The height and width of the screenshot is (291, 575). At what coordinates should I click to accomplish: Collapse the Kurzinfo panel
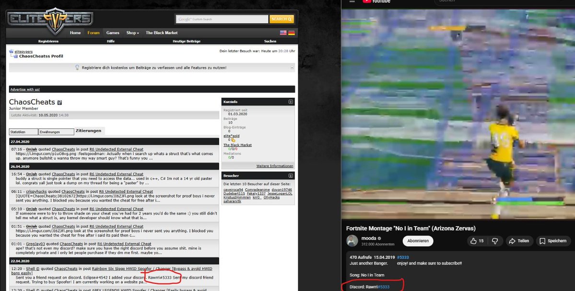291,102
